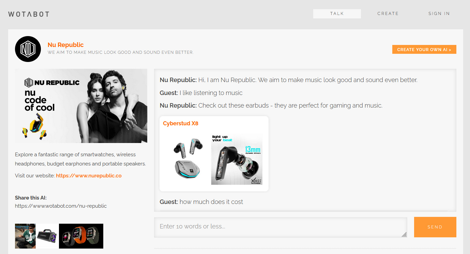This screenshot has width=470, height=254.
Task: Click the Nu Republic orange title
Action: [x=65, y=45]
